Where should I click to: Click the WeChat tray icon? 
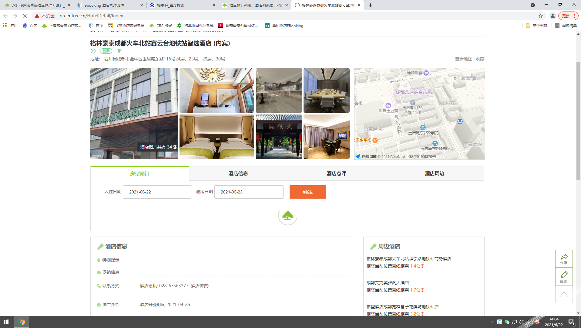(x=507, y=322)
